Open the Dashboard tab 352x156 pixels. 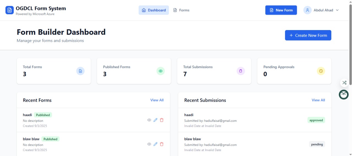pos(154,10)
